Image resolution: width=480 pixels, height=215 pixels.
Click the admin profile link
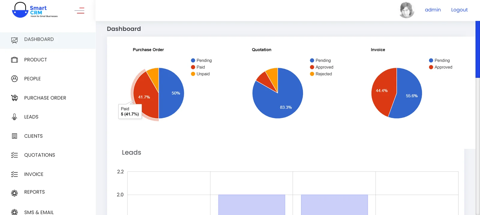(x=433, y=10)
